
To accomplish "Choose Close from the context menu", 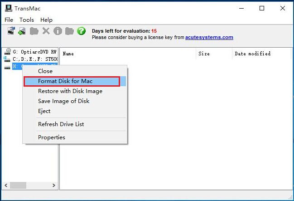I will [75, 71].
